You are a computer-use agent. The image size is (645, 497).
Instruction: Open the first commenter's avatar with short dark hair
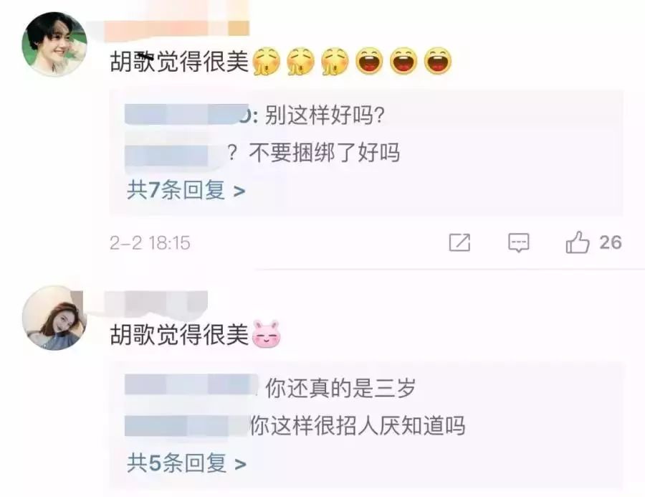point(54,44)
